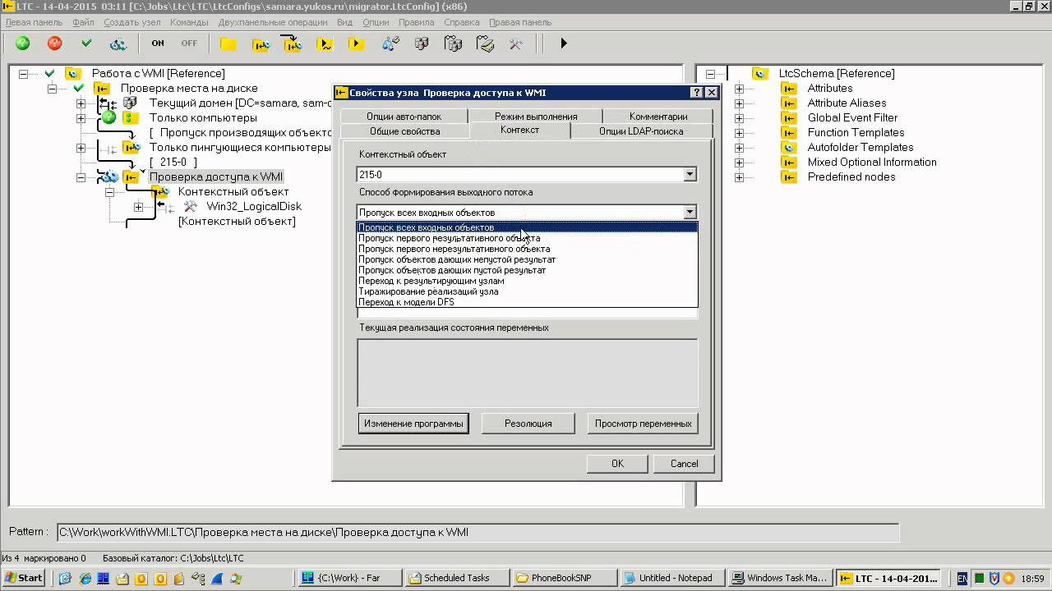Open the Создать узел menu
The width and height of the screenshot is (1052, 591).
click(132, 22)
